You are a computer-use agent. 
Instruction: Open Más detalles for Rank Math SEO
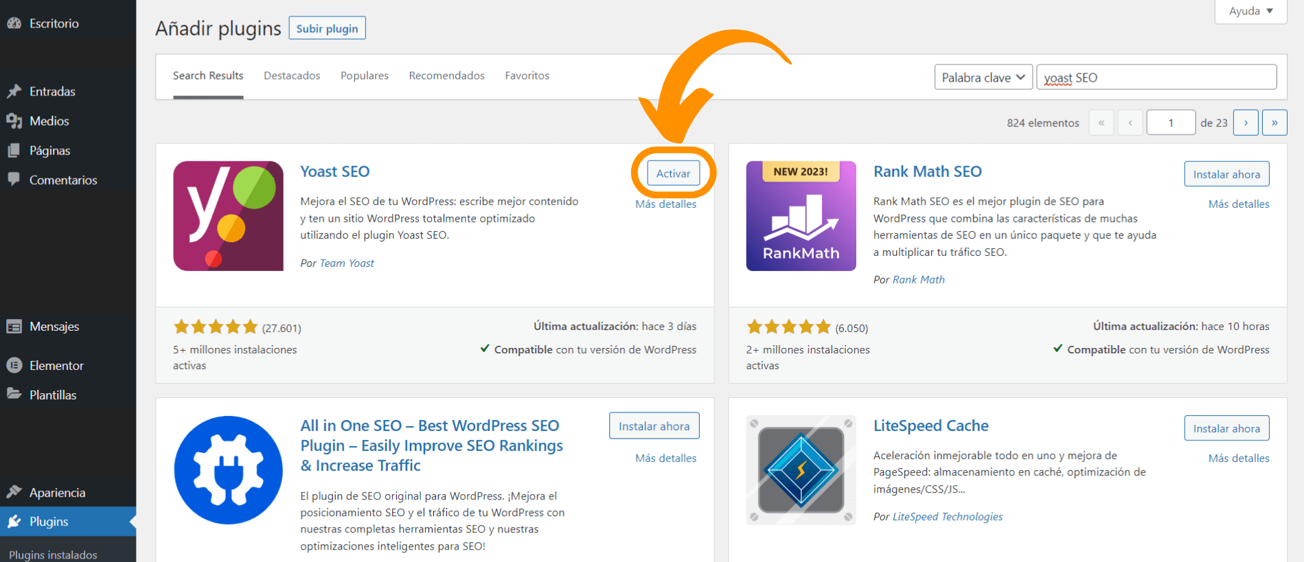[1239, 204]
